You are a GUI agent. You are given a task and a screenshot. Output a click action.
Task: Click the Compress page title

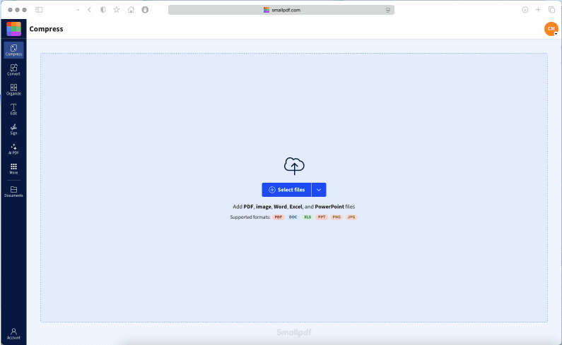(46, 29)
